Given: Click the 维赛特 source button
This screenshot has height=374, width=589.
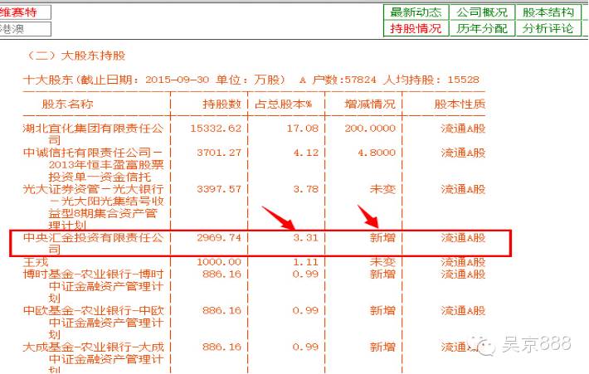Looking at the screenshot, I should (x=25, y=12).
